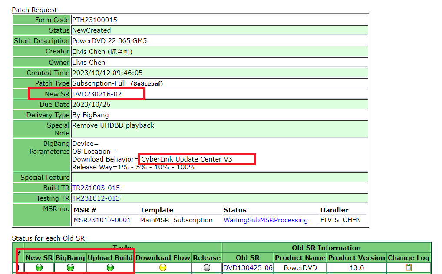The width and height of the screenshot is (442, 274).
Task: Click the green Upload Build status light
Action: (x=110, y=268)
